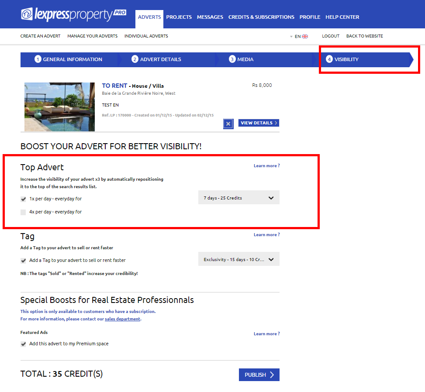The image size is (425, 392).
Task: Open the EN language selector dropdown
Action: pyautogui.click(x=299, y=36)
